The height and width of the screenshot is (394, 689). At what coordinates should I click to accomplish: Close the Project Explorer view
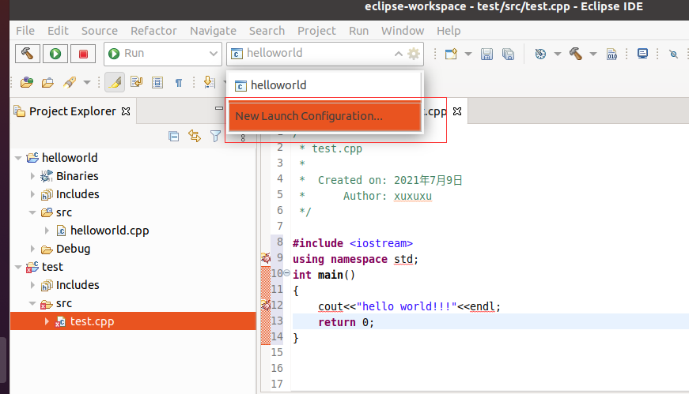(x=126, y=111)
